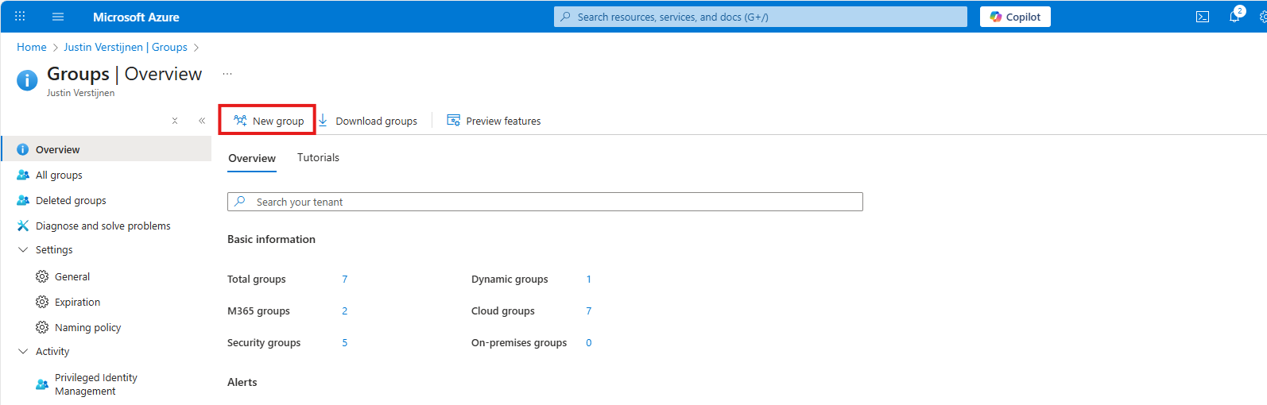Click the M365 groups count 2

pyautogui.click(x=345, y=310)
